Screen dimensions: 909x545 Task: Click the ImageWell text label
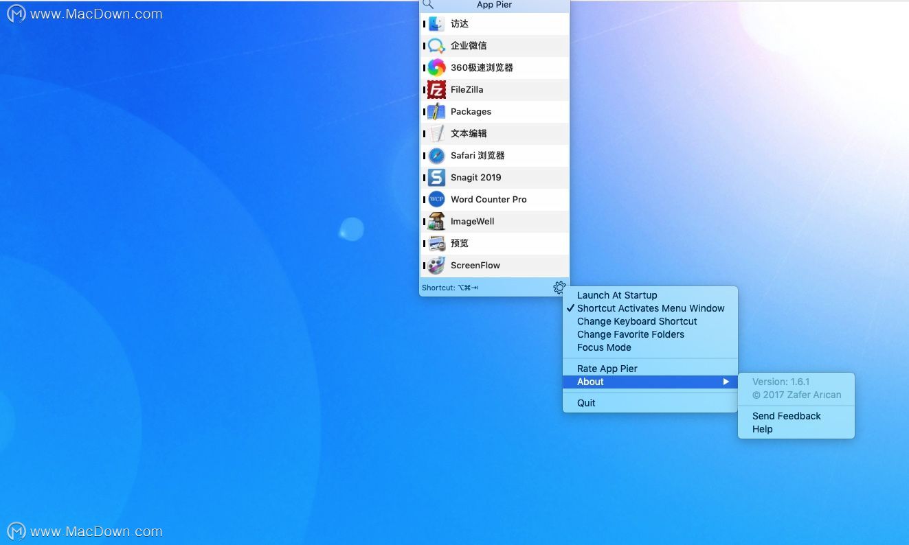(472, 222)
